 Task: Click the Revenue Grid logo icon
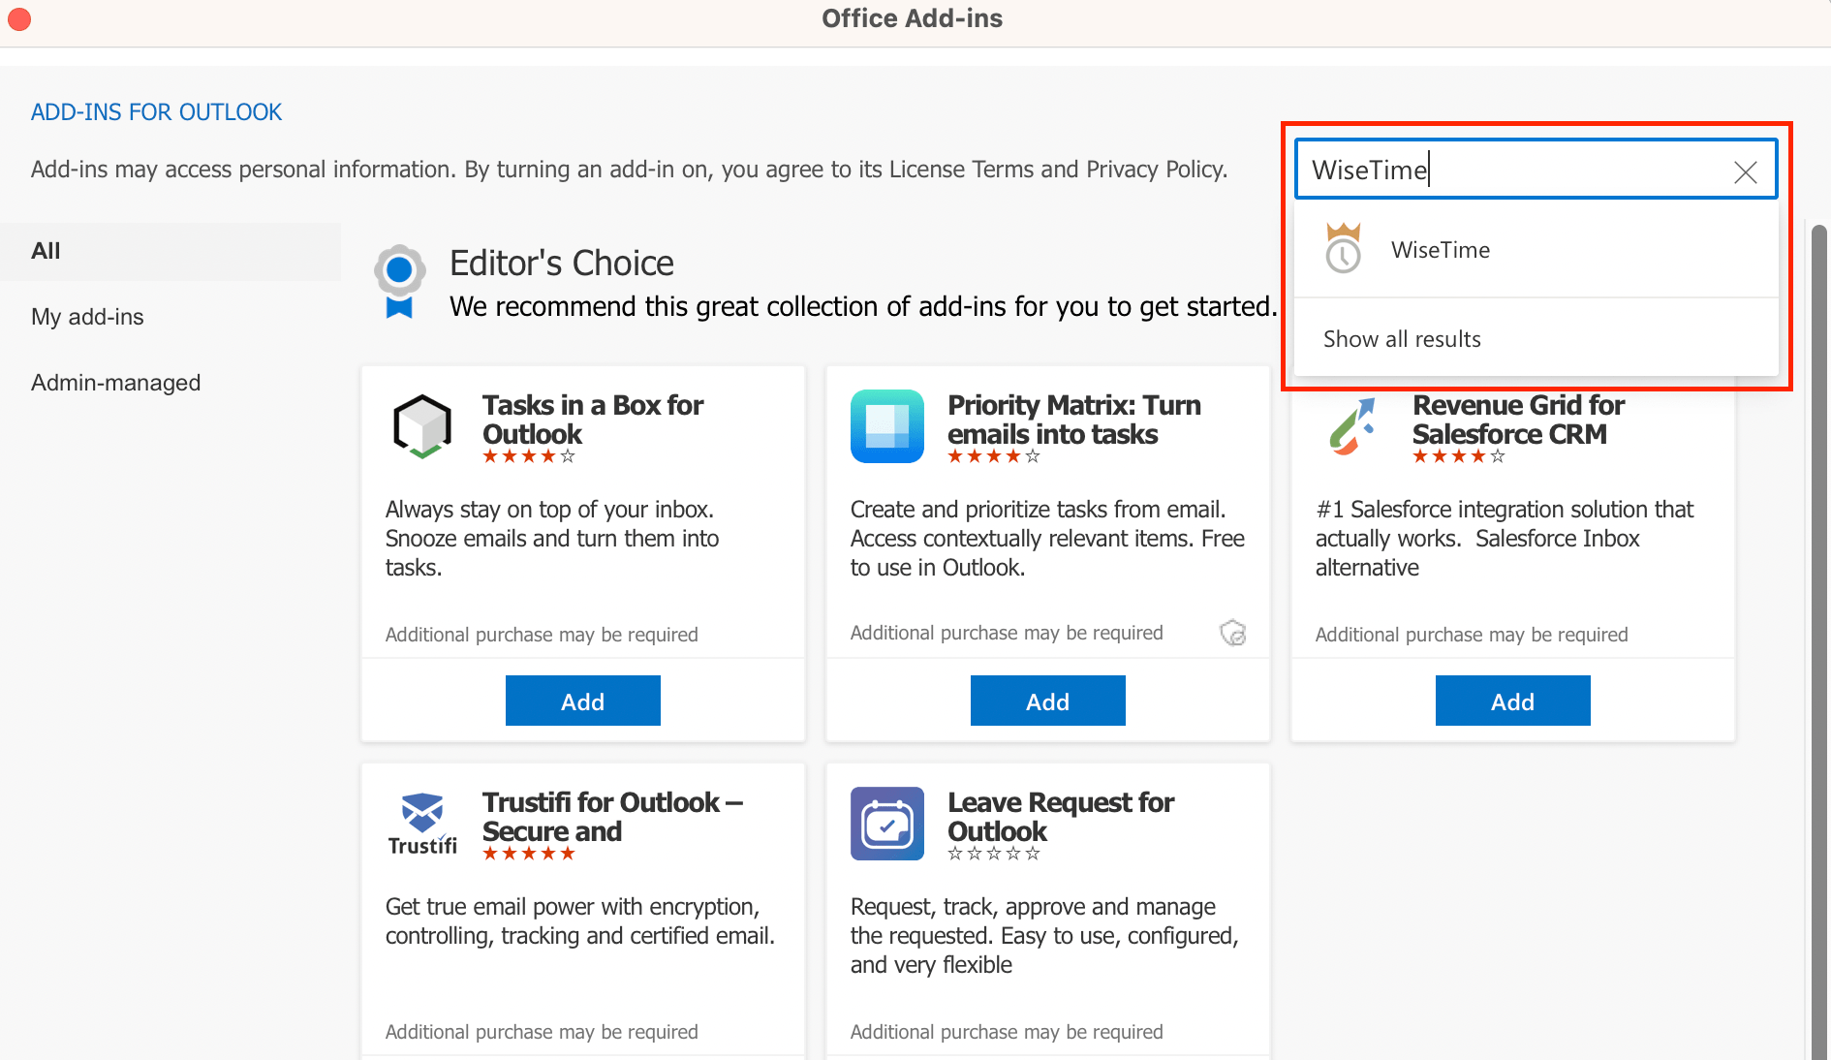point(1352,426)
